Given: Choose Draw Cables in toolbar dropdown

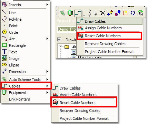Looking at the screenshot, I should (x=110, y=21).
